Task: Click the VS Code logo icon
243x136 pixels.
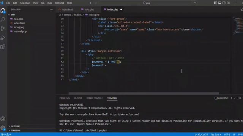Action: (x=2, y=3)
